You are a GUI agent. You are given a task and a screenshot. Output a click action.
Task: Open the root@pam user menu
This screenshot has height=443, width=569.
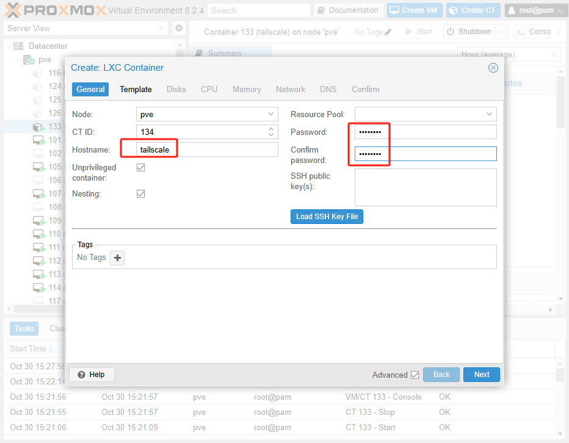point(535,10)
